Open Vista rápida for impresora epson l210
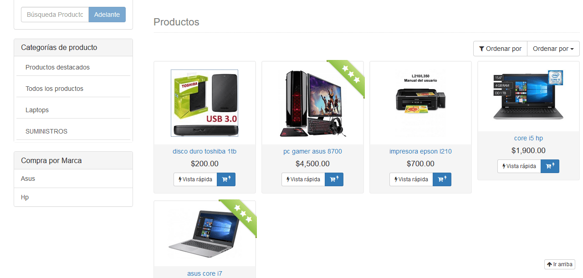This screenshot has height=278, width=583. 411,179
